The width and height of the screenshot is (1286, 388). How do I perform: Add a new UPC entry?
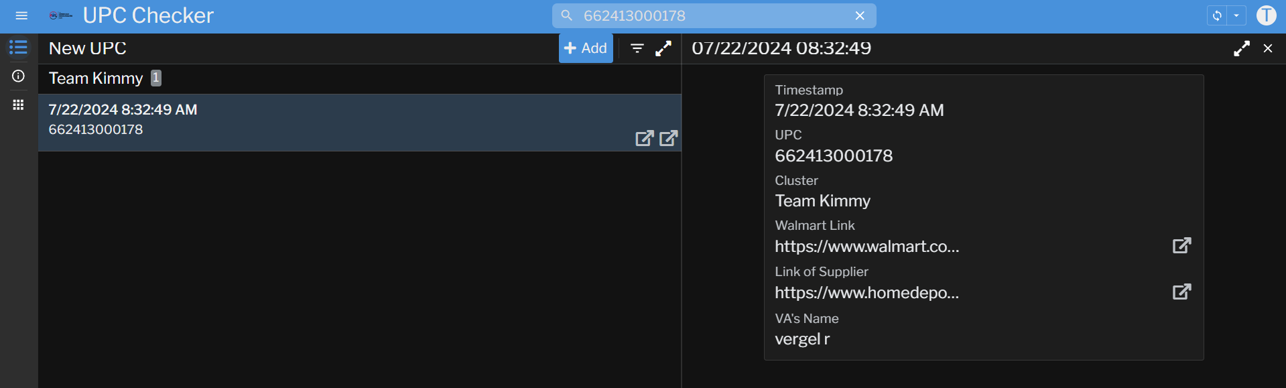[x=586, y=48]
